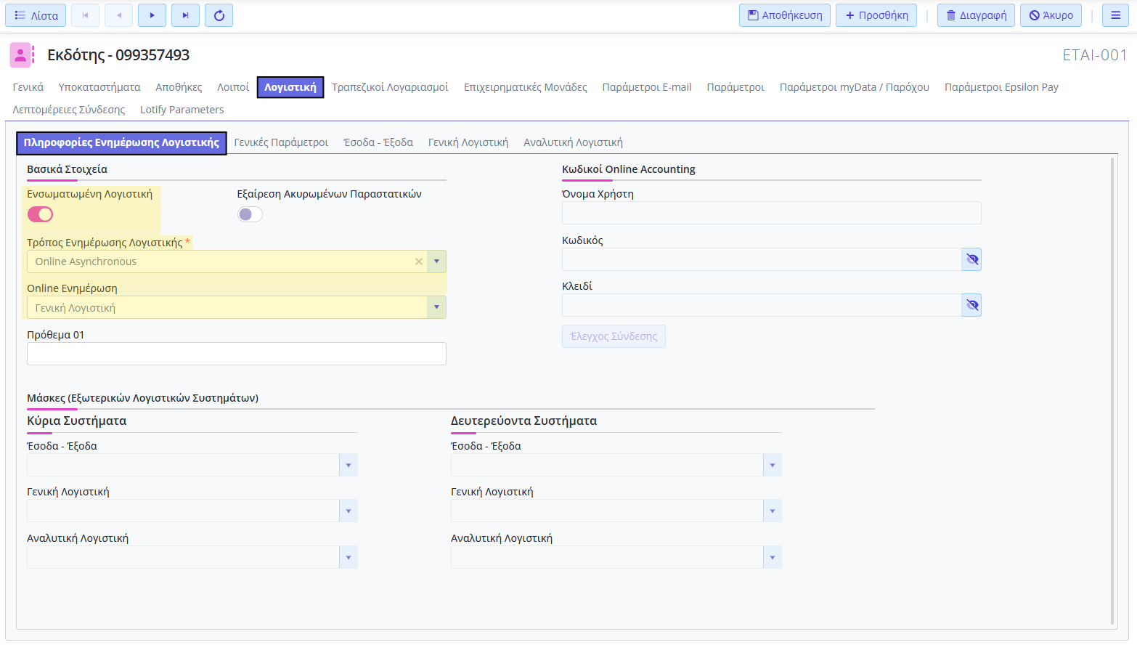The height and width of the screenshot is (645, 1137).
Task: Expand Έσοδα - Έξοδα dropdown under Κύρια Συστήματα
Action: click(x=349, y=465)
